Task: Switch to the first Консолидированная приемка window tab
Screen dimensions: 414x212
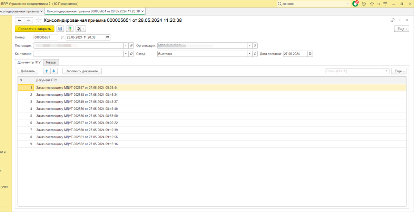Action: tap(19, 11)
